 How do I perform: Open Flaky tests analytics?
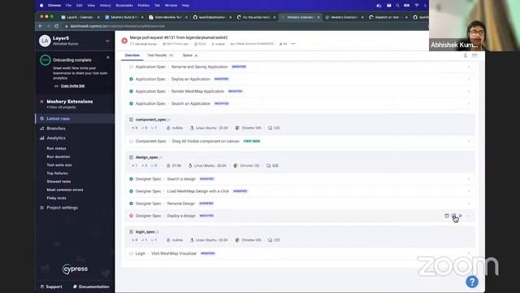point(56,198)
